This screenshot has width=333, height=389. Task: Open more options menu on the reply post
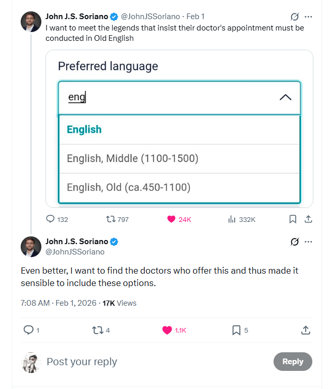coord(309,242)
